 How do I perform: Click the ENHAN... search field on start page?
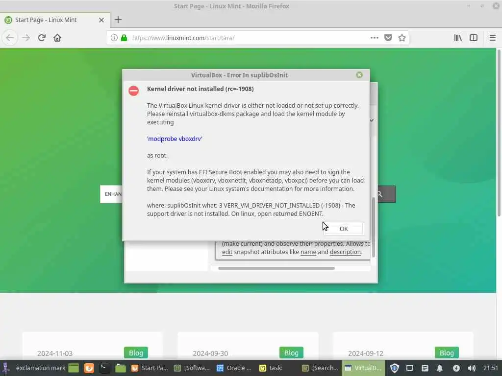(x=111, y=194)
